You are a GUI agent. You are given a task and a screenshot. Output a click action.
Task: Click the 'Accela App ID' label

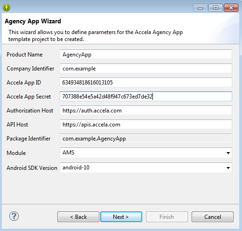coord(24,83)
